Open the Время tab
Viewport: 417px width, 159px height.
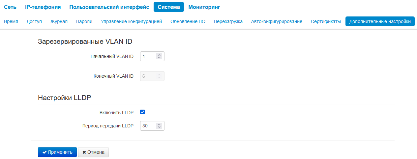click(11, 21)
